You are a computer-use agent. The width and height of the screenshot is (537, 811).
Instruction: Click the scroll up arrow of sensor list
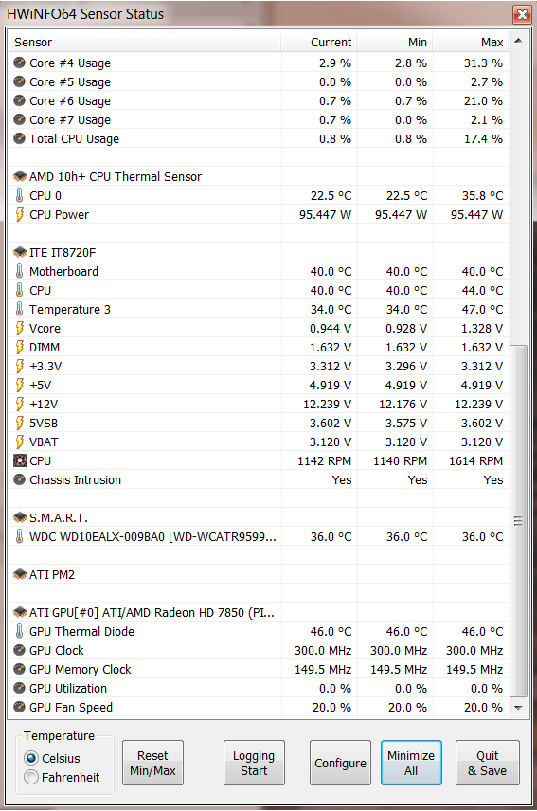pyautogui.click(x=518, y=41)
